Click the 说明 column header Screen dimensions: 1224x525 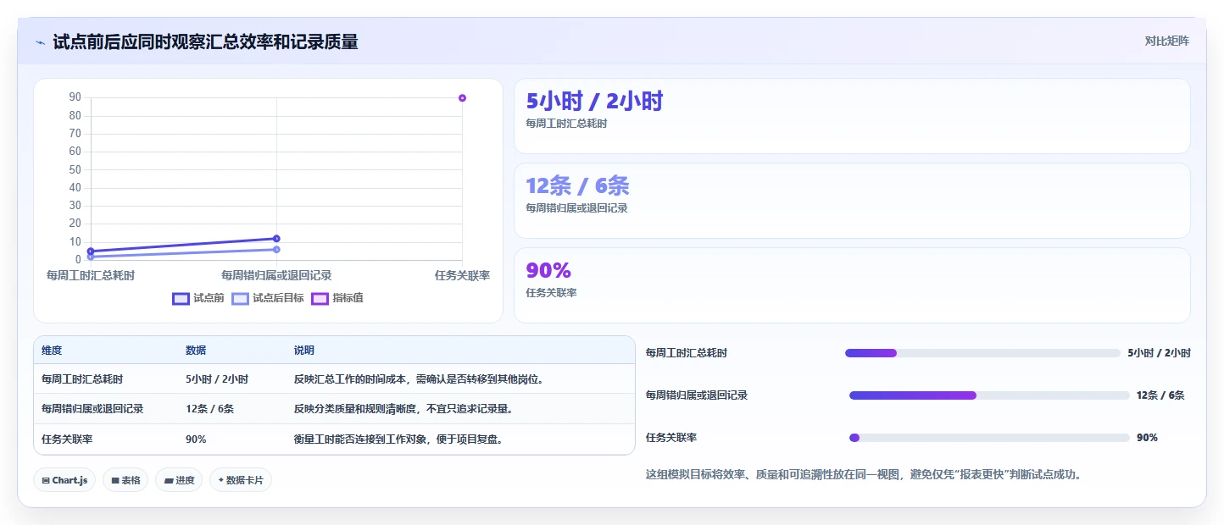point(304,351)
